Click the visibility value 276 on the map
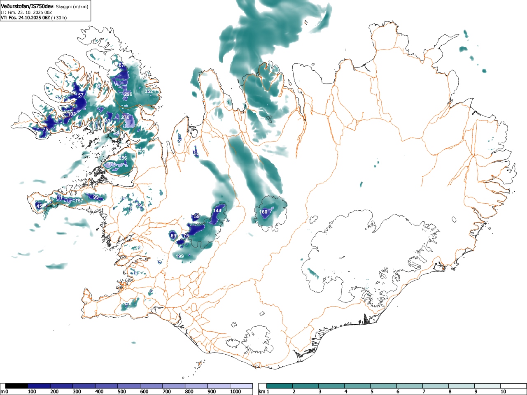Screen dimensions: 527x395 (126, 117)
